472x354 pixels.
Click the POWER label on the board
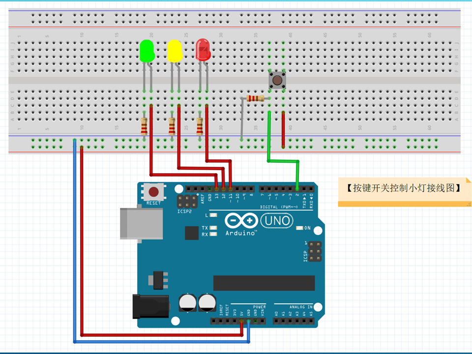(x=260, y=307)
